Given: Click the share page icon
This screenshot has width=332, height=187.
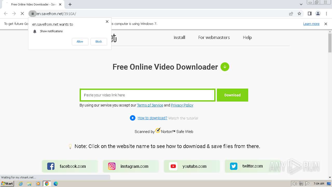Looking at the screenshot, I should 291,14.
